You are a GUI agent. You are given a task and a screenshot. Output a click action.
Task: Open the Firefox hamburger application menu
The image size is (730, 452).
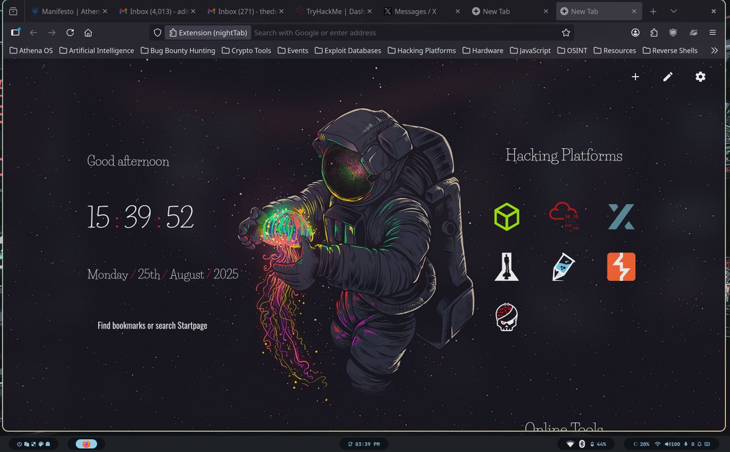tap(712, 33)
